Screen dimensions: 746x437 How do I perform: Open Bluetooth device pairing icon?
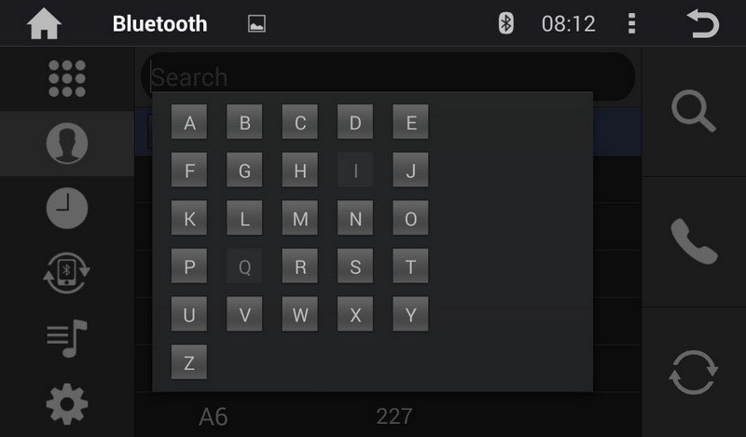(x=67, y=273)
